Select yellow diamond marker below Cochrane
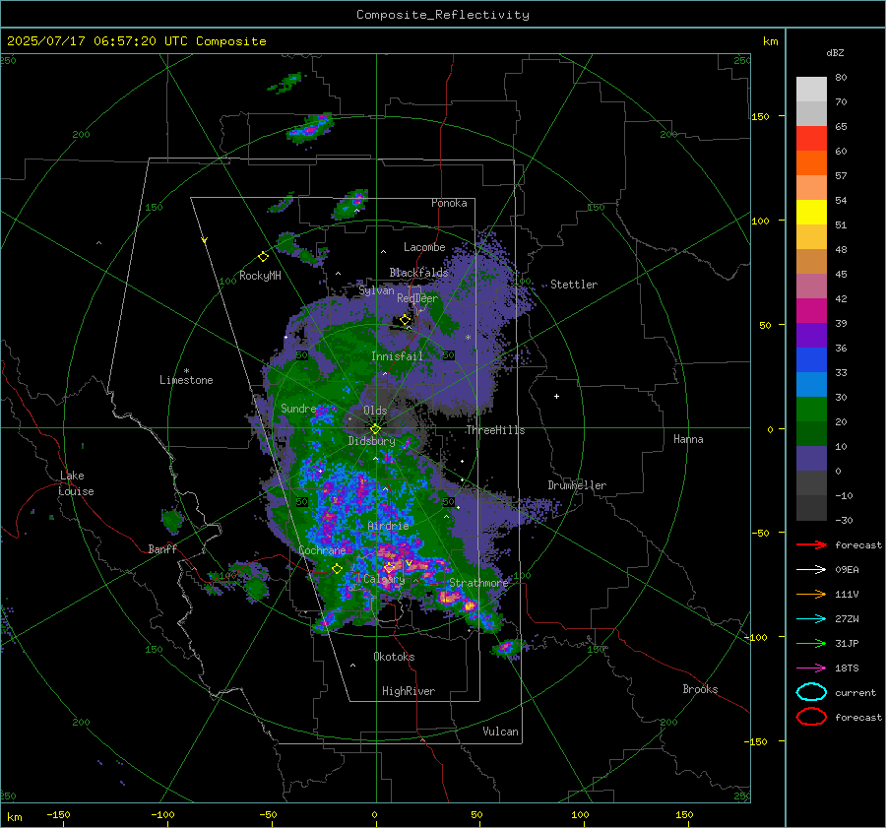 click(x=337, y=569)
